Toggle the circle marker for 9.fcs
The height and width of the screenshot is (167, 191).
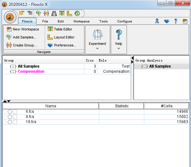[10, 117]
